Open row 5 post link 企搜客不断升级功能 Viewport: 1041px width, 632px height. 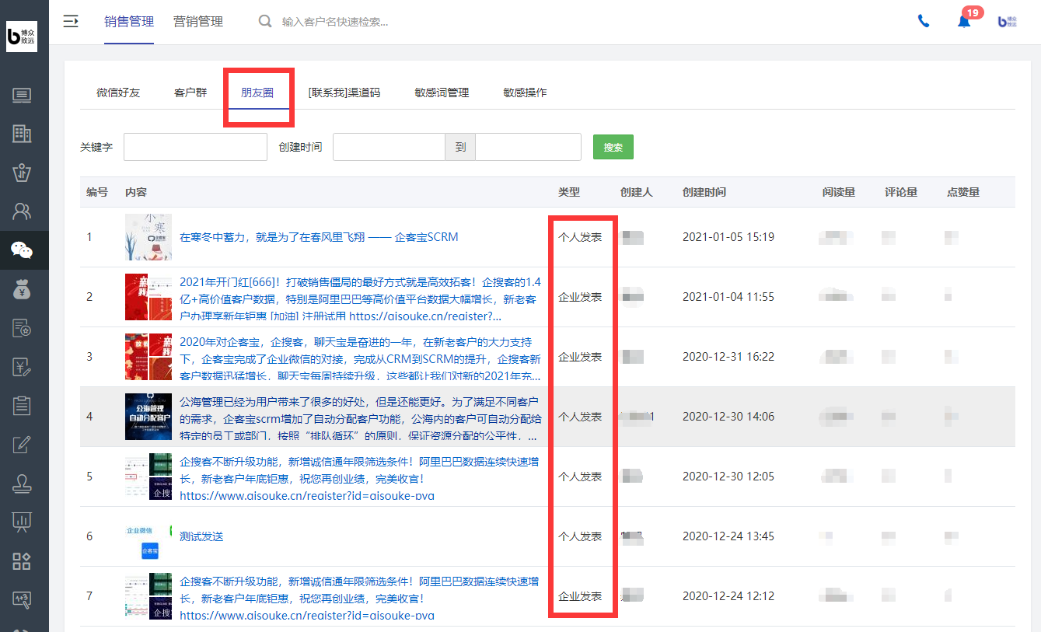coord(360,478)
